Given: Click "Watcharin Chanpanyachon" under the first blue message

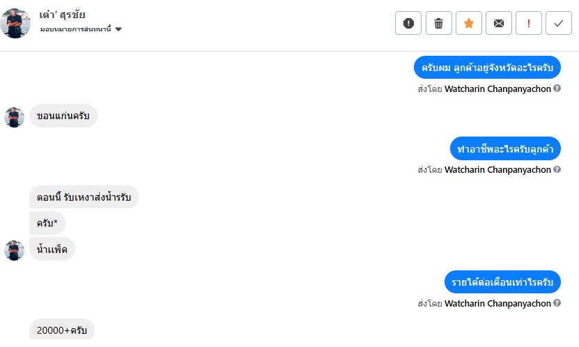Looking at the screenshot, I should [497, 89].
